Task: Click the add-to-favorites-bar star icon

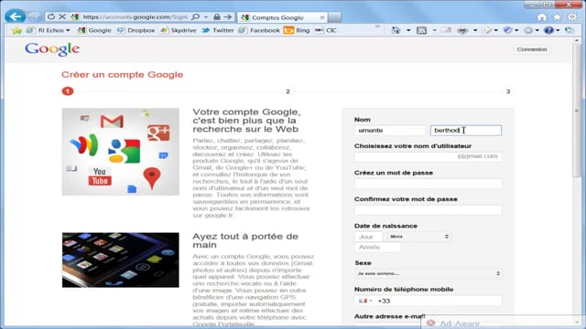Action: 16,30
